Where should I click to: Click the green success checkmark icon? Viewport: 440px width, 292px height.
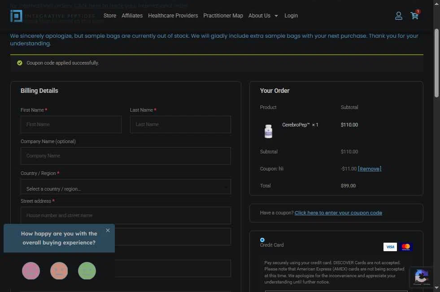point(20,63)
